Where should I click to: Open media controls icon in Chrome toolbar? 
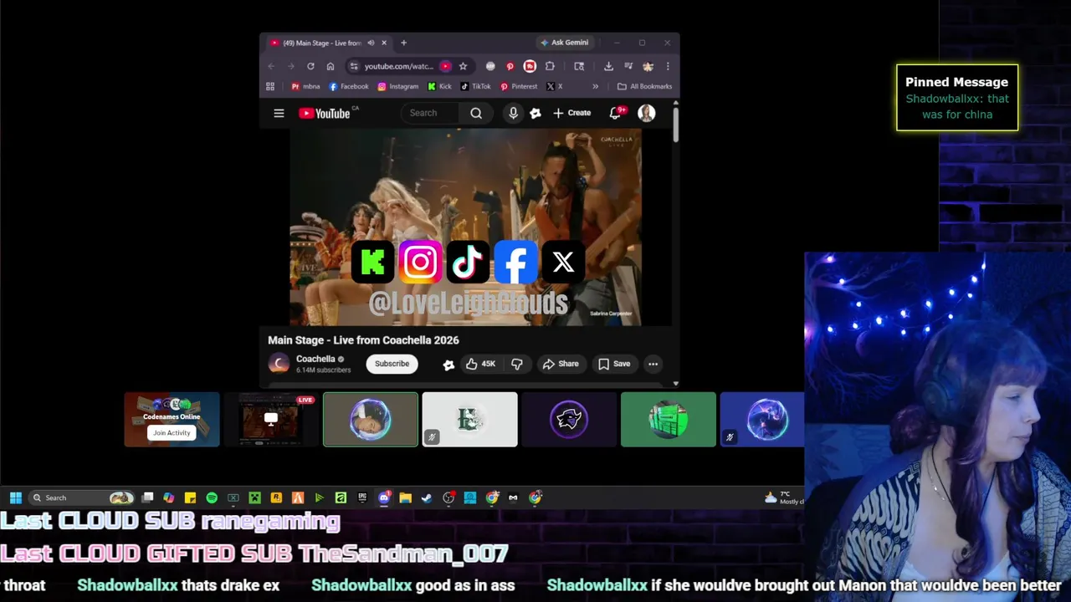tap(628, 66)
